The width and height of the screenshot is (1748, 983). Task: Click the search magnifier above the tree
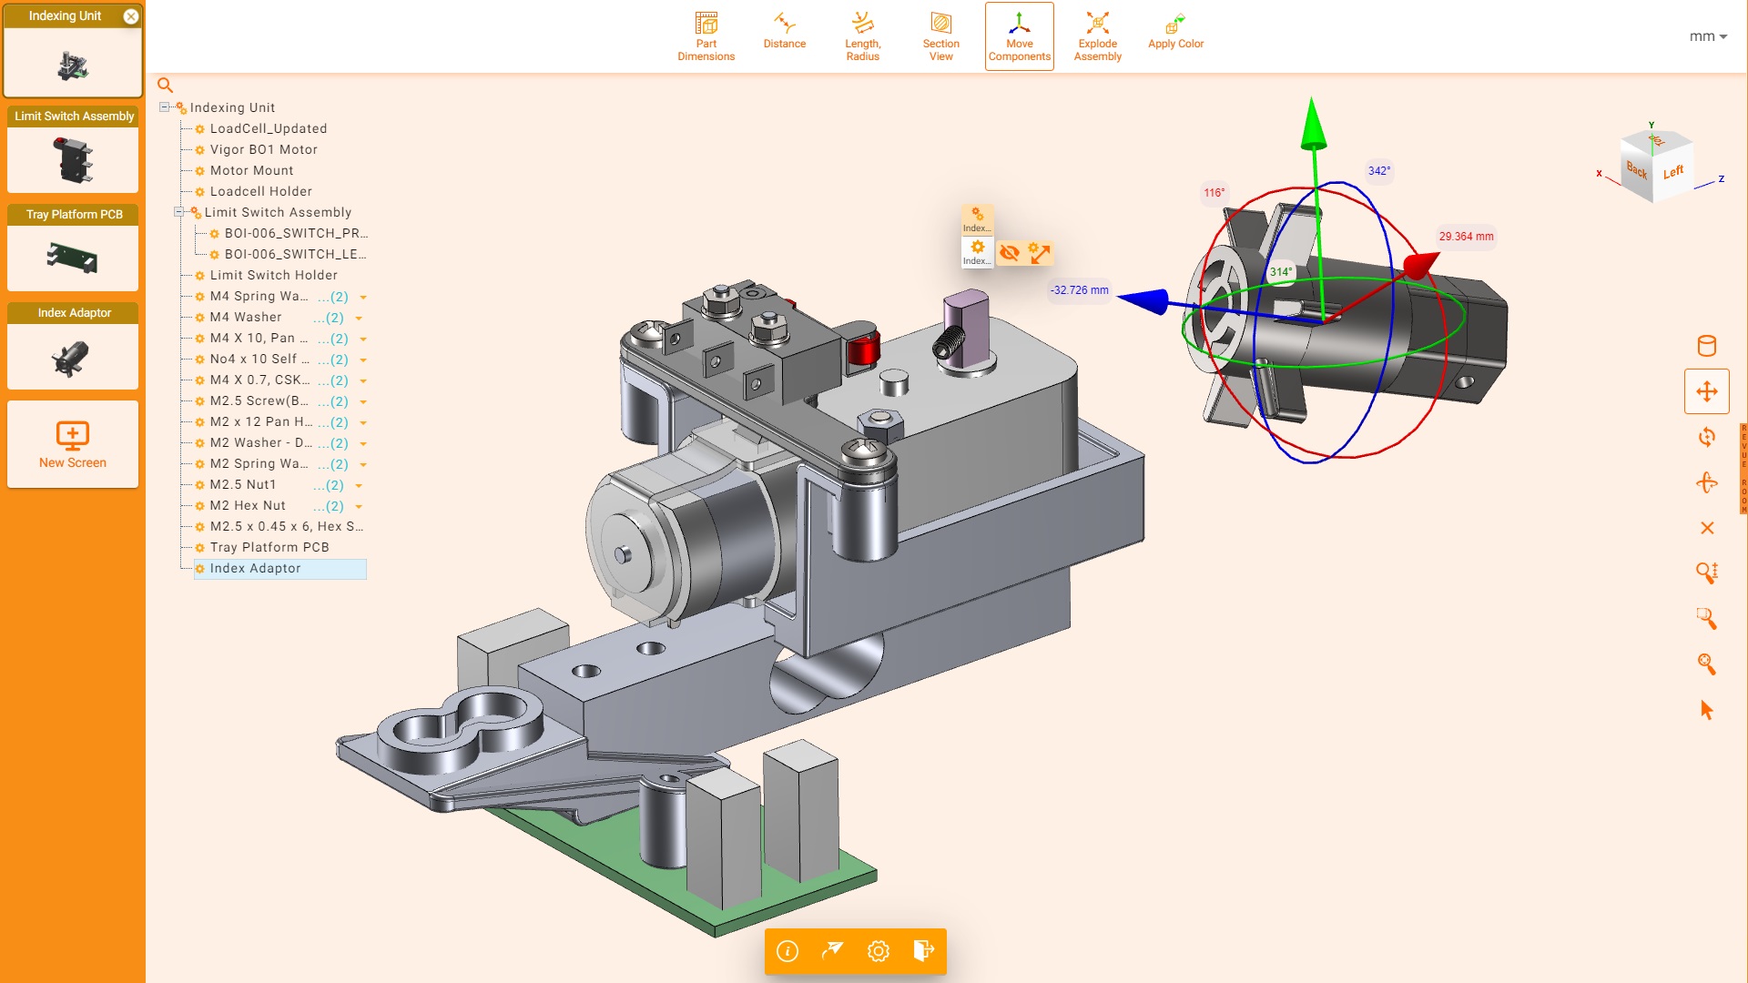pos(165,85)
